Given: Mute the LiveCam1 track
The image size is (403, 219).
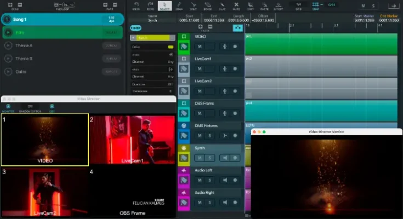Looking at the screenshot, I should click(x=200, y=68).
